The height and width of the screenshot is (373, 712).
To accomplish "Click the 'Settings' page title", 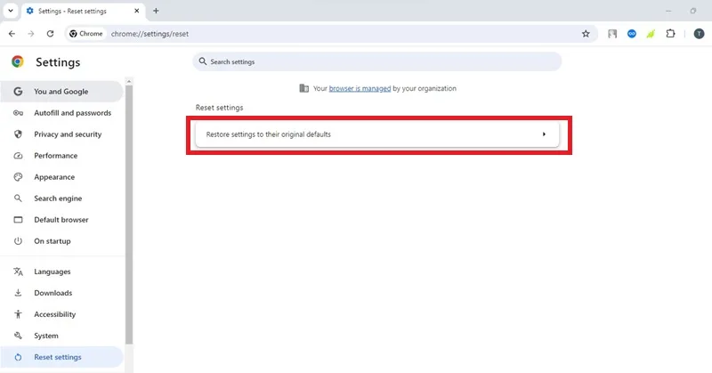I will 58,61.
